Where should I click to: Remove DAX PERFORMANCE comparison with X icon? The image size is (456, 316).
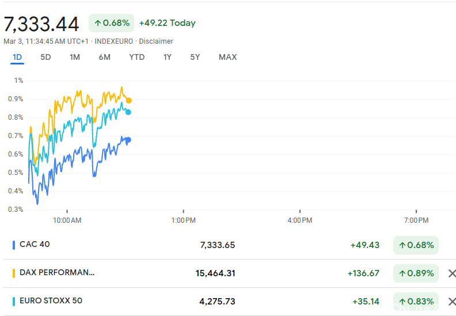[452, 273]
